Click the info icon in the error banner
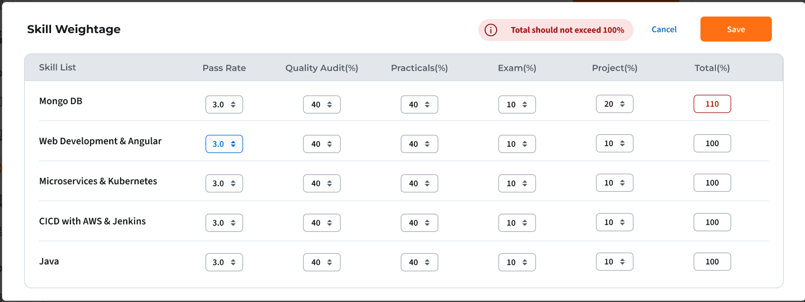 point(491,30)
